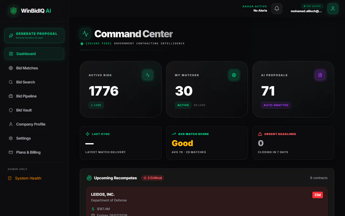345x216 pixels.
Task: Click the Bid Pipeline briefcase icon
Action: (x=11, y=96)
